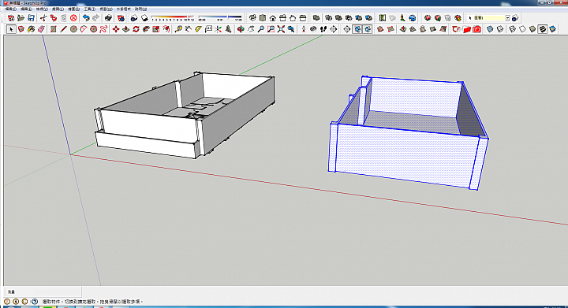The height and width of the screenshot is (308, 568).
Task: Select the gray box model in viewport
Action: 185,114
